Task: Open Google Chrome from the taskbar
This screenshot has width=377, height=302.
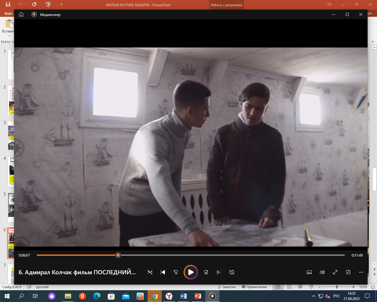Action: 154,296
